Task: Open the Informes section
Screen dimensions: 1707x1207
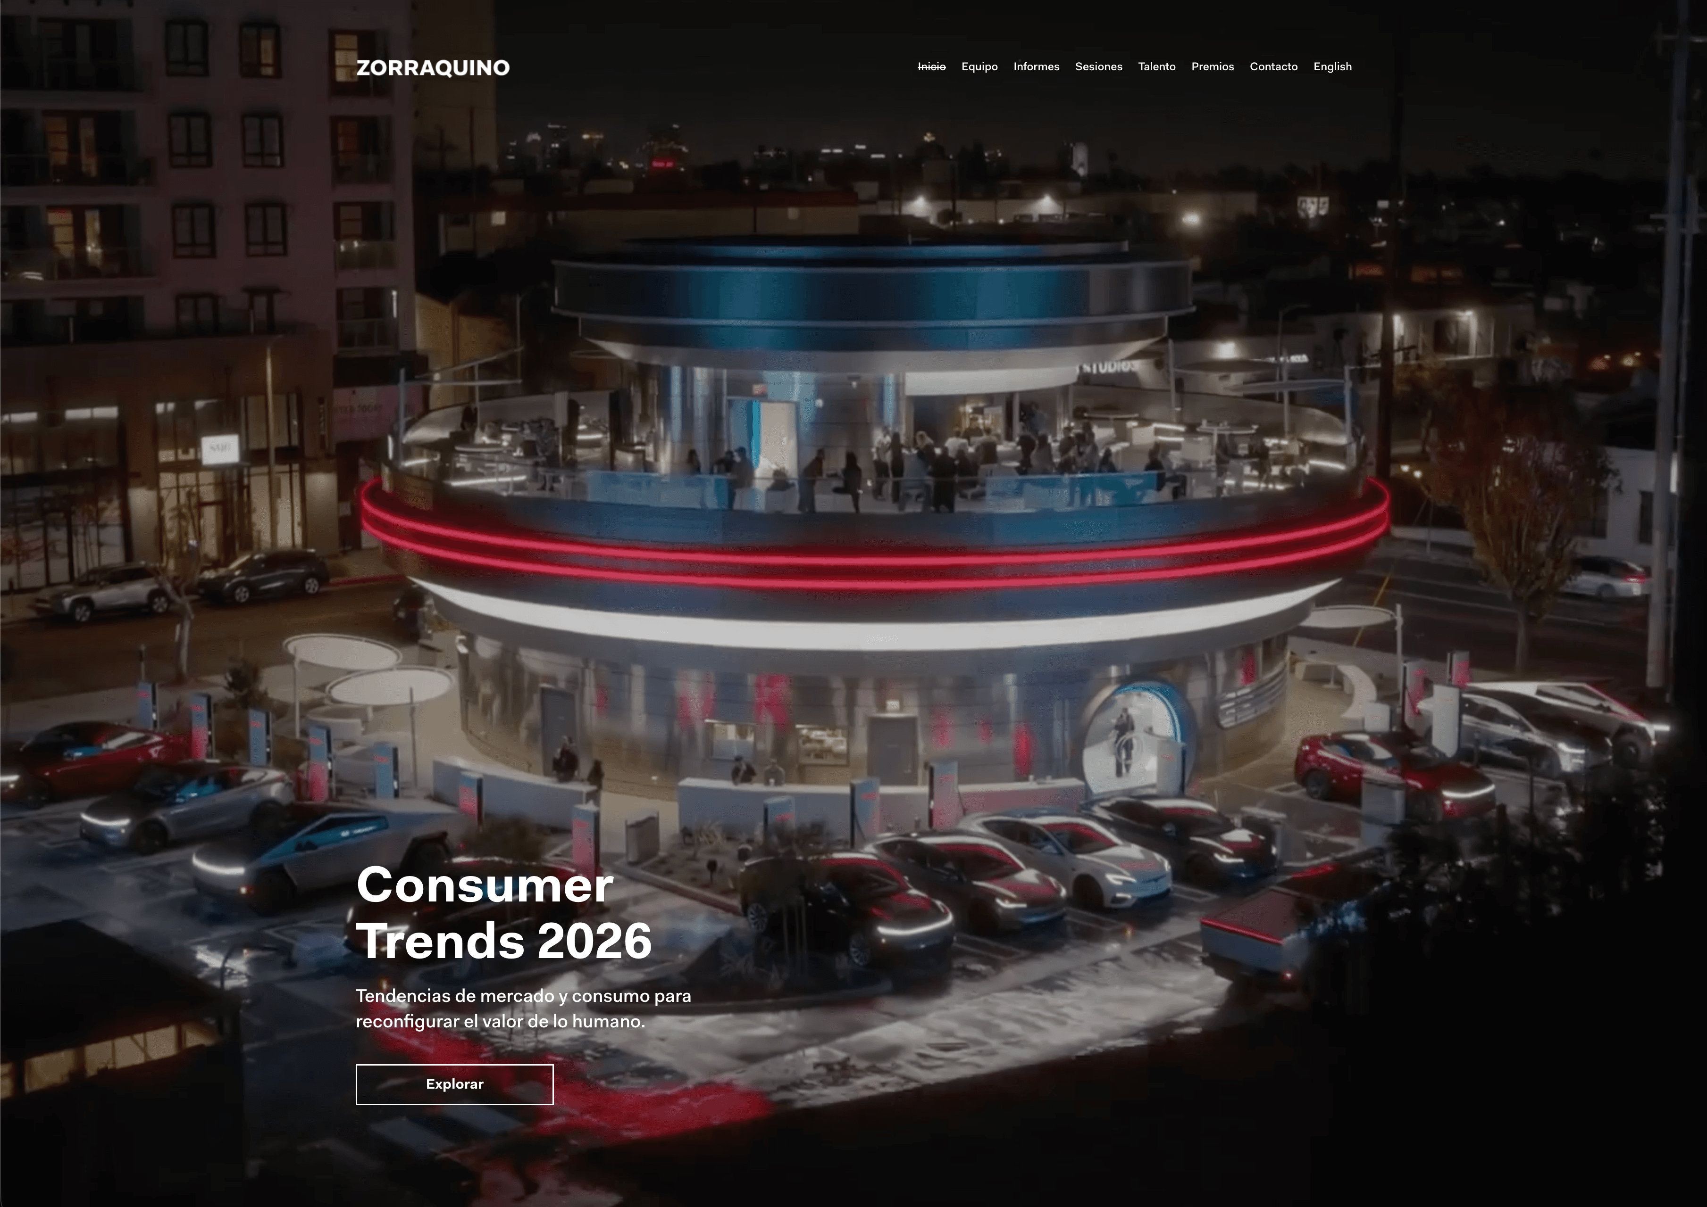Action: pyautogui.click(x=1036, y=67)
